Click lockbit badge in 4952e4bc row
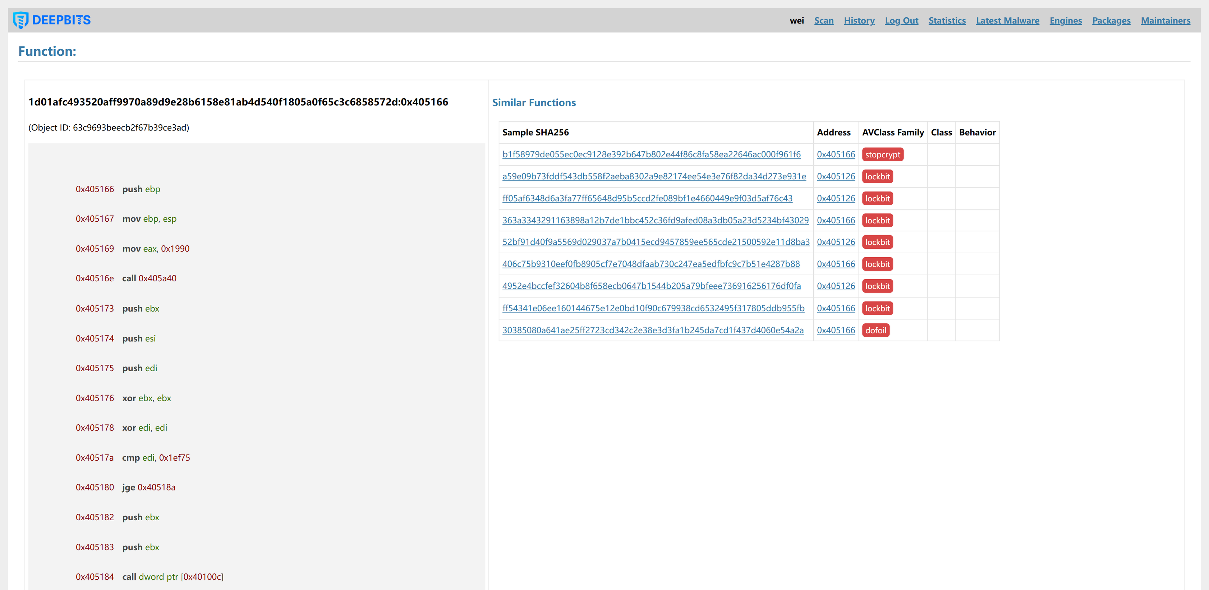This screenshot has width=1209, height=590. click(x=877, y=286)
